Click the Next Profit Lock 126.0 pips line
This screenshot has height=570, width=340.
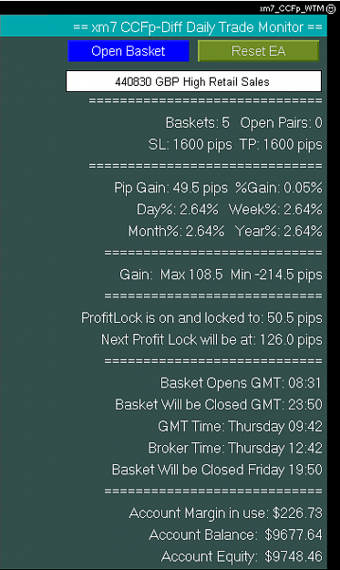point(211,340)
